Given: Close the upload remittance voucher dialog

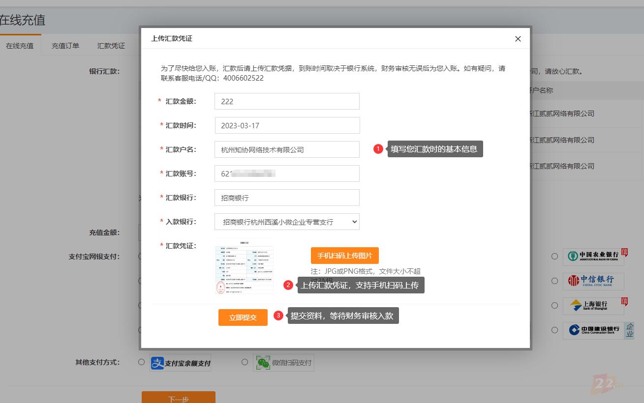Looking at the screenshot, I should pyautogui.click(x=518, y=39).
